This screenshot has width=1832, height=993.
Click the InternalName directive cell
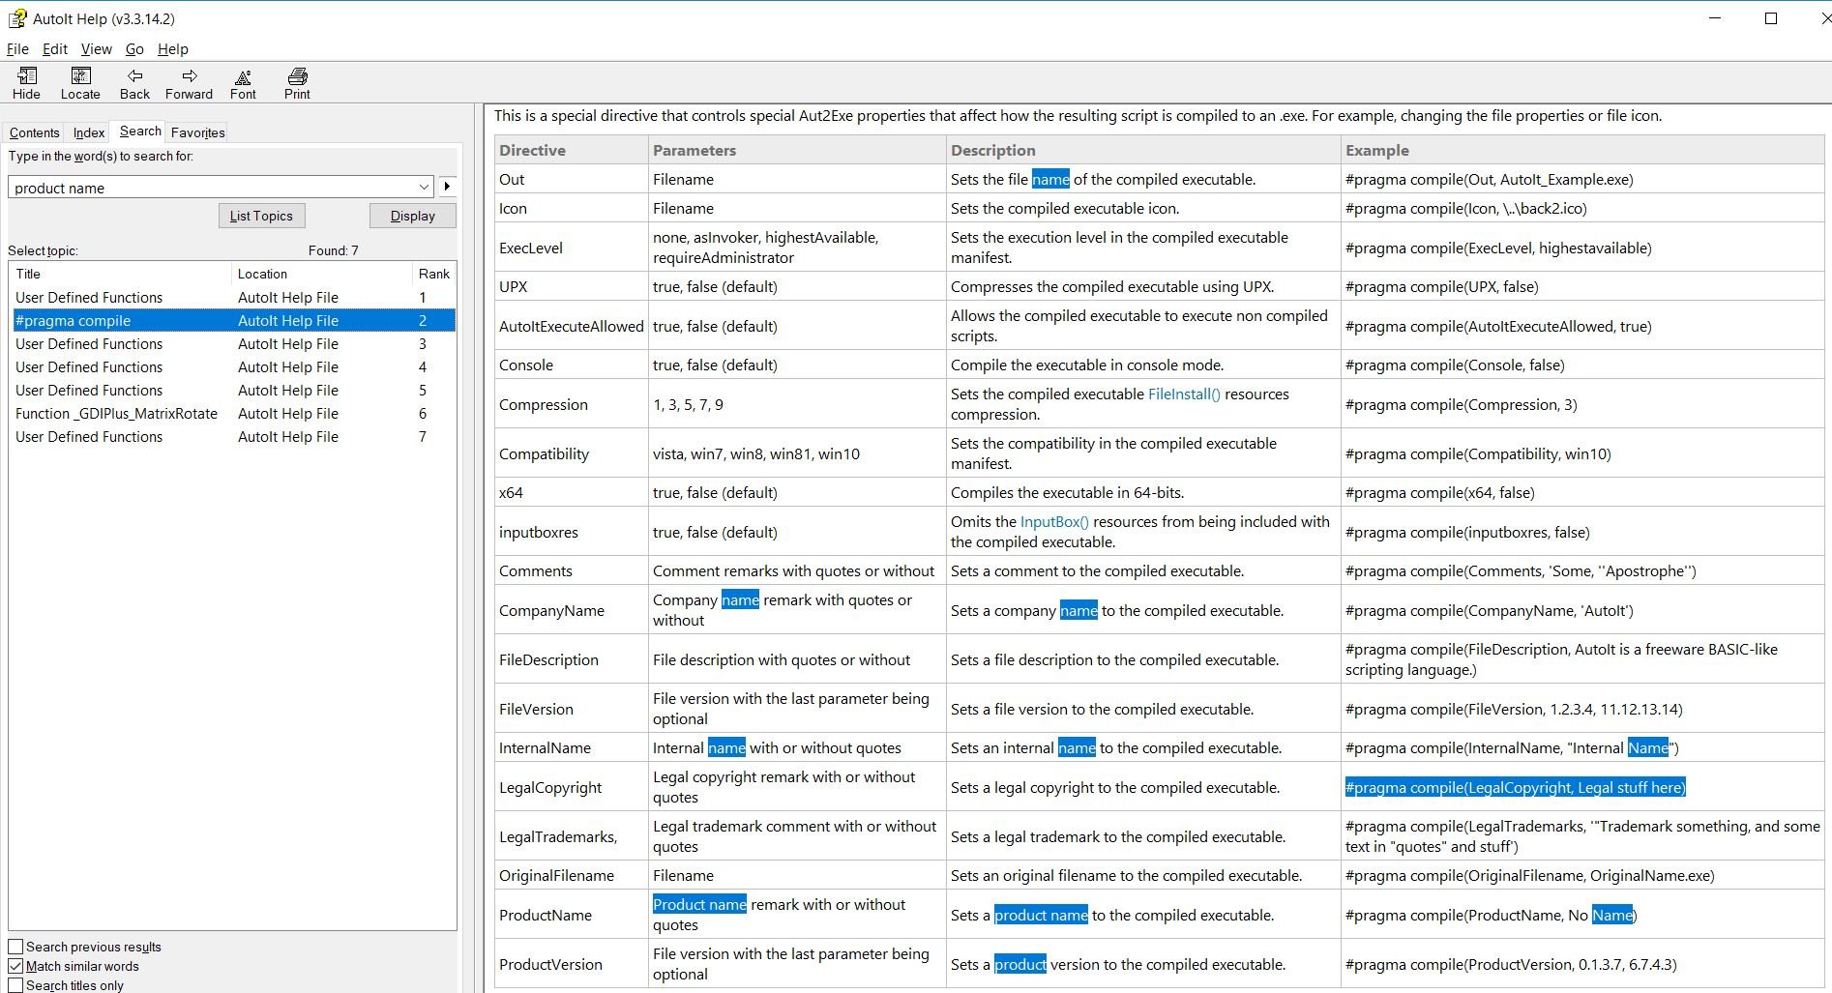point(571,748)
